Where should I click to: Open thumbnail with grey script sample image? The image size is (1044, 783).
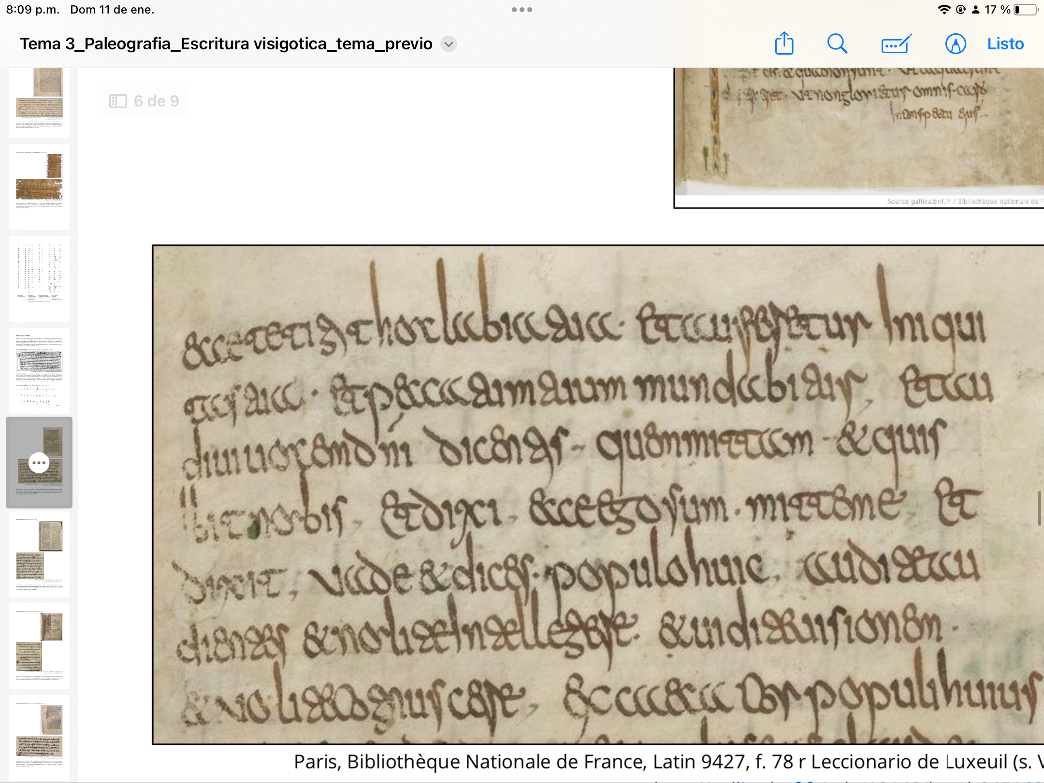tap(39, 370)
